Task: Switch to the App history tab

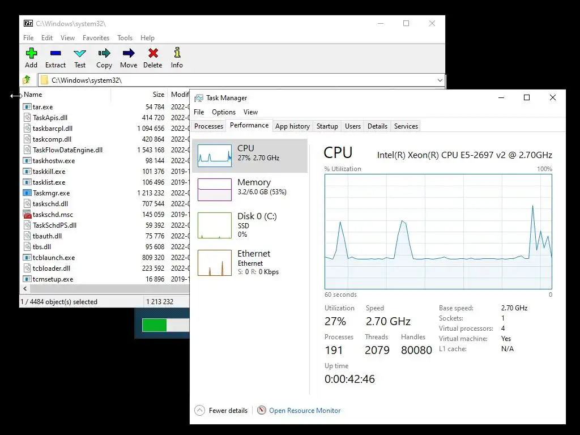Action: (x=293, y=126)
